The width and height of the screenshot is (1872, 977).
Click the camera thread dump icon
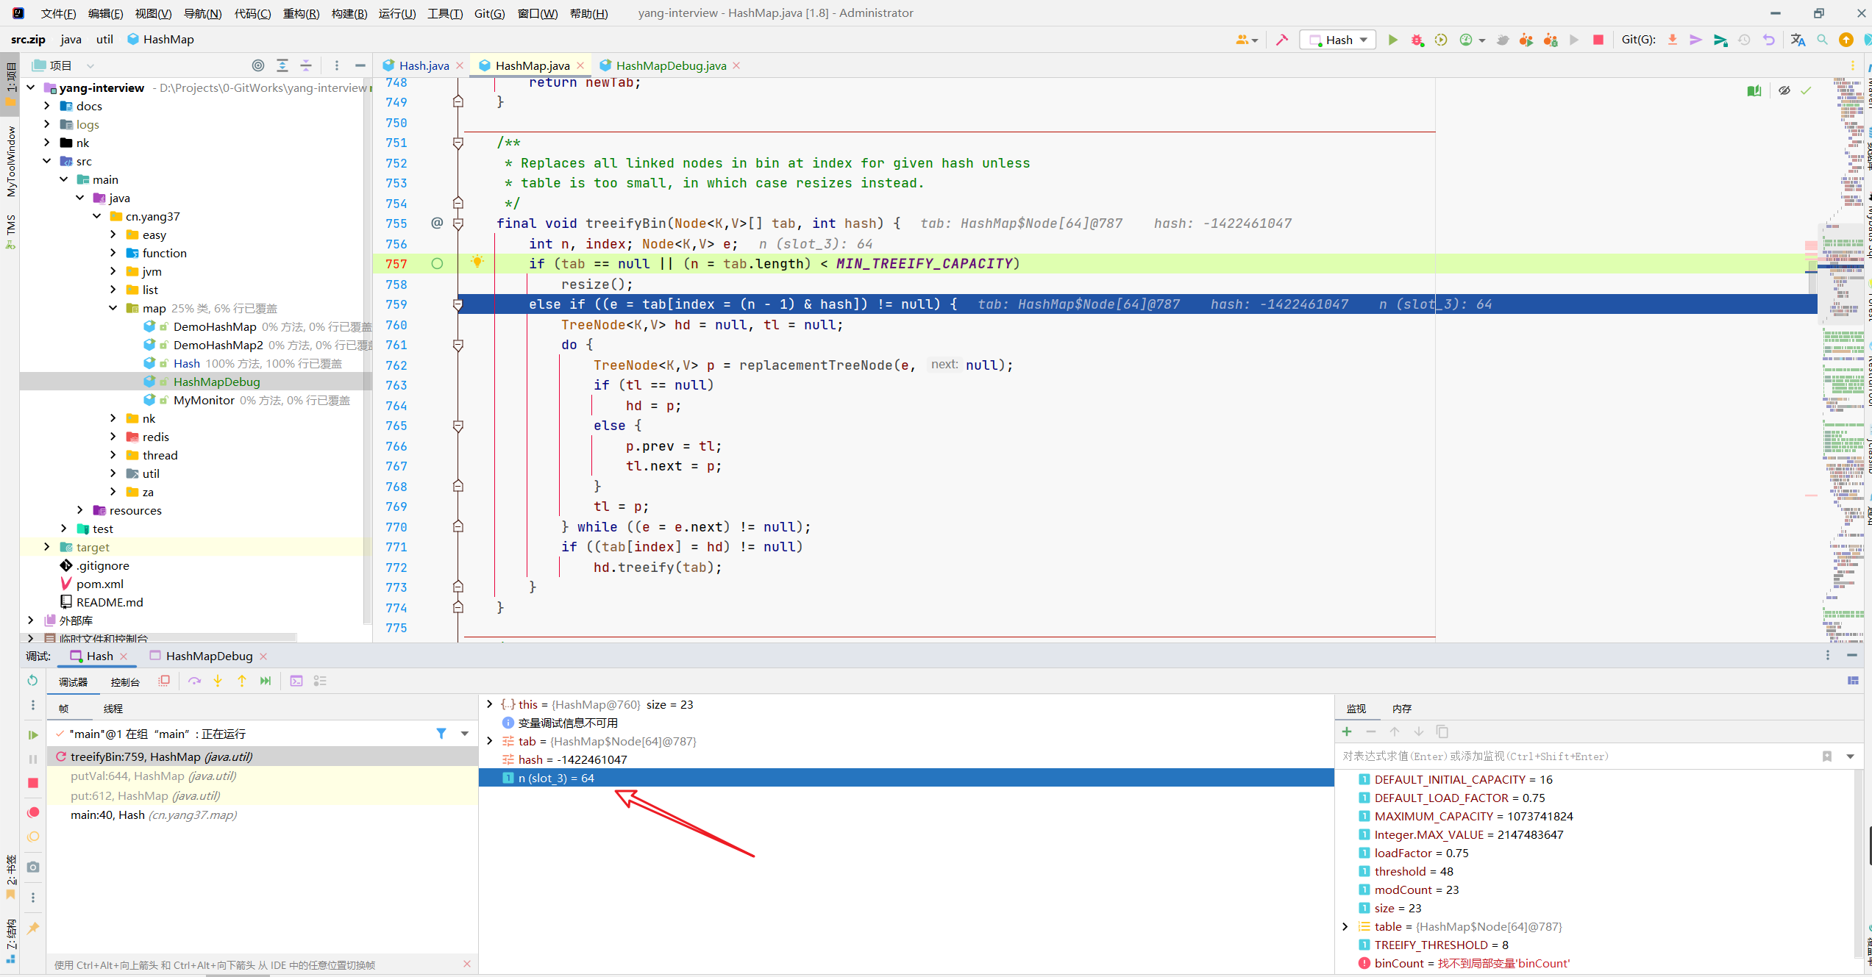(32, 867)
